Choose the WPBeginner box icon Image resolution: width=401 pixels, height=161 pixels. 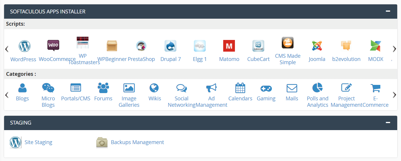[x=112, y=46]
